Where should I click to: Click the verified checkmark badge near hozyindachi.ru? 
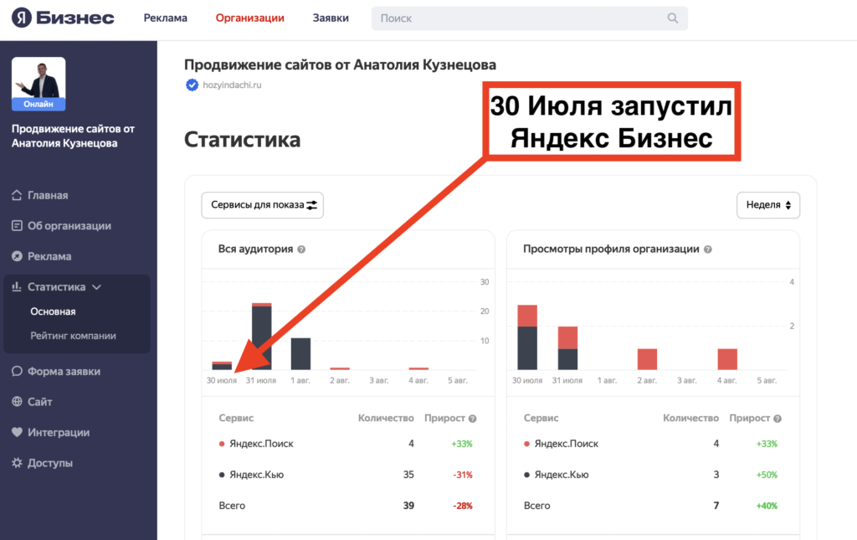pos(192,85)
